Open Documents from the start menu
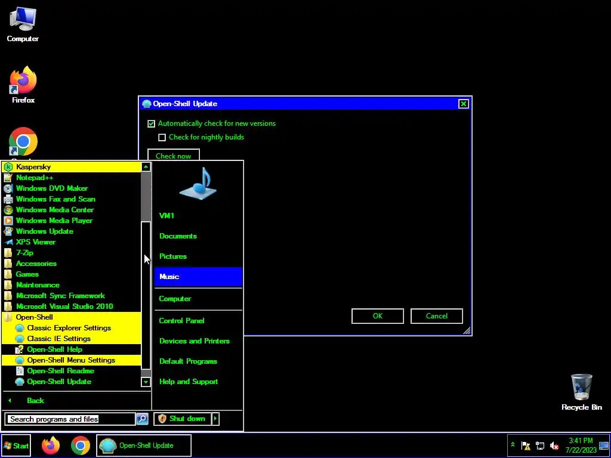 [x=198, y=236]
